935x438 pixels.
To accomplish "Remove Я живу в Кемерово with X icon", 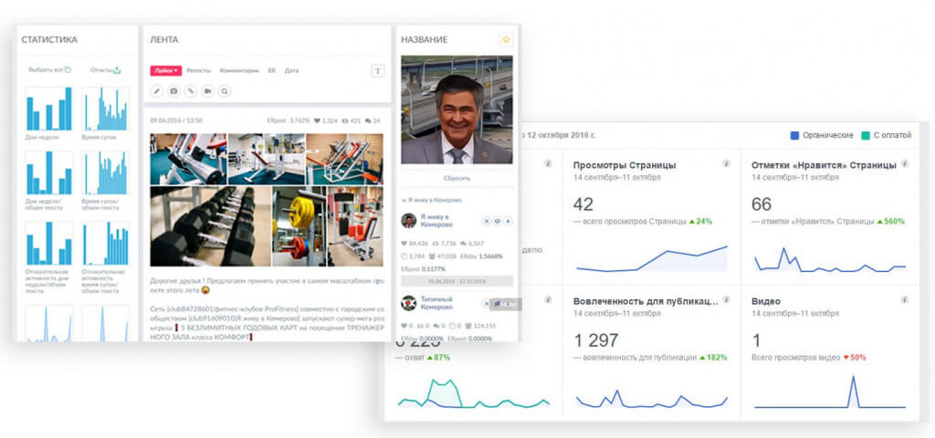I will (486, 221).
